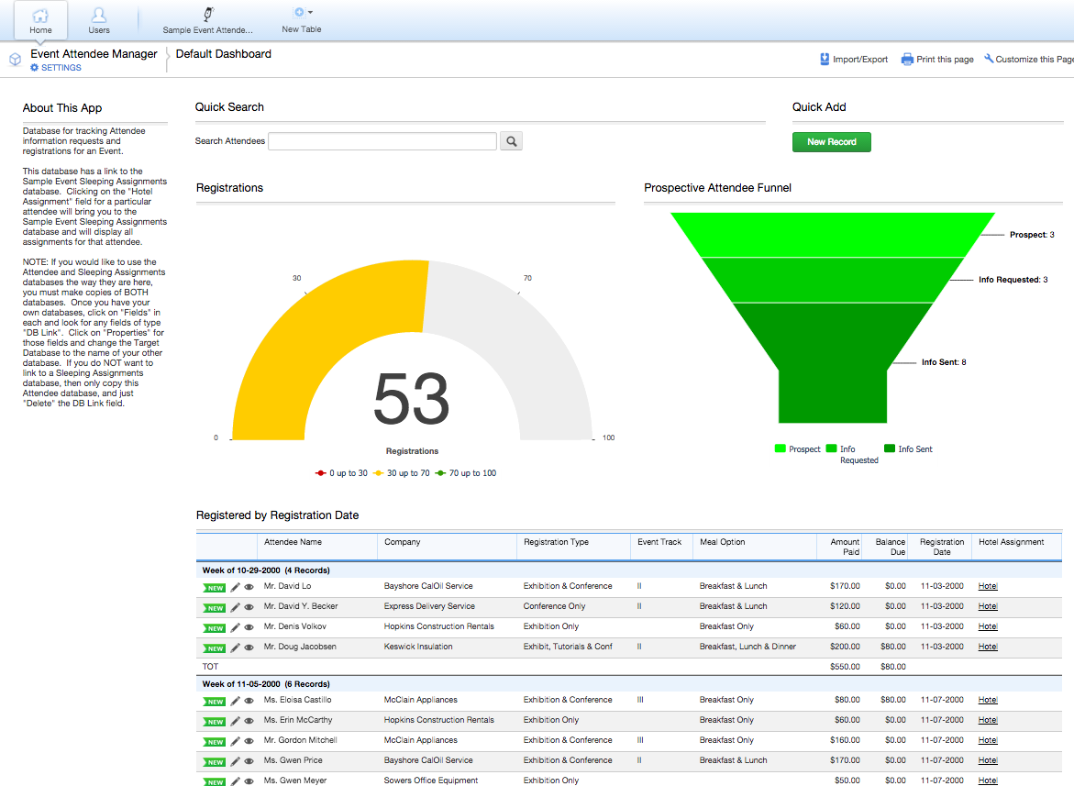View the Ms. Eloisa Castillo record
The image size is (1074, 786).
[x=249, y=701]
